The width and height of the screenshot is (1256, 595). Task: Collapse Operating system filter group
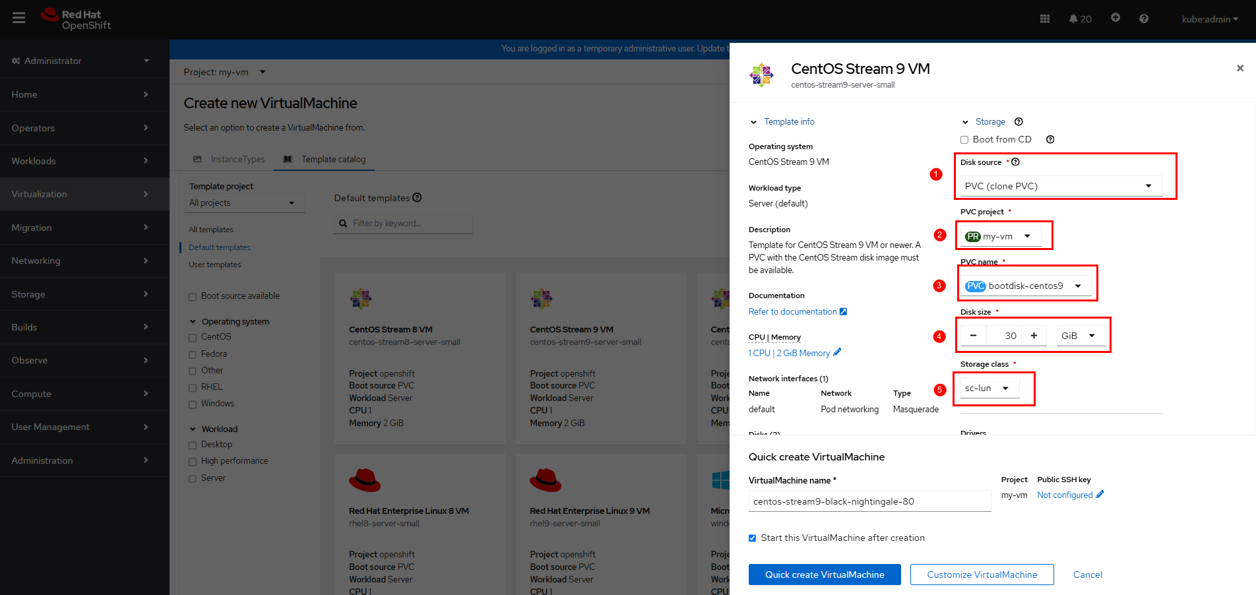coord(229,321)
